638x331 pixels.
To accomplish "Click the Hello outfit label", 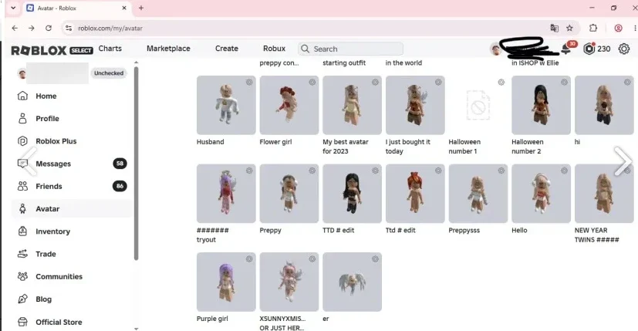I will coord(519,231).
